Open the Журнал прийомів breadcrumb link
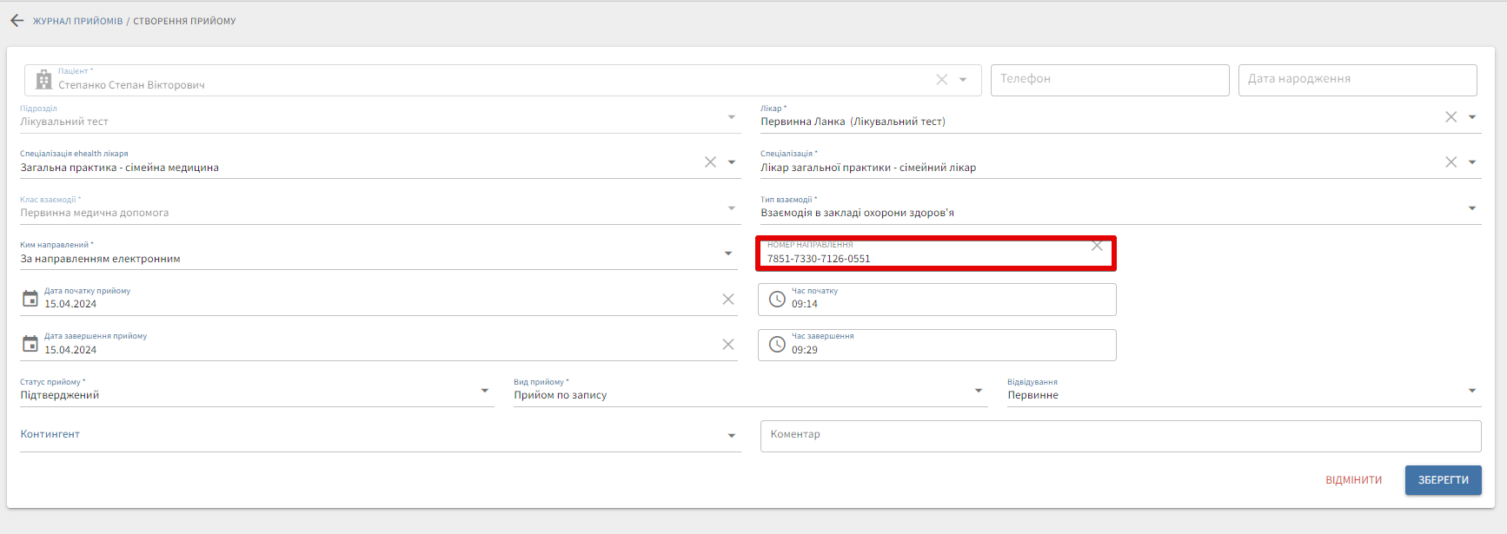1507x534 pixels. click(77, 21)
